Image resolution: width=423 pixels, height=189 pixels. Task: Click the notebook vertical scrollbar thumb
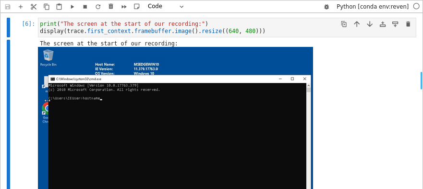click(422, 80)
